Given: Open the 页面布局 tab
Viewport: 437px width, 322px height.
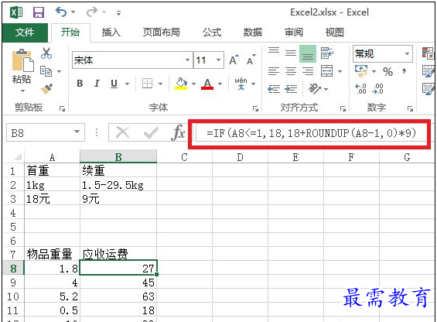Looking at the screenshot, I should pos(161,33).
